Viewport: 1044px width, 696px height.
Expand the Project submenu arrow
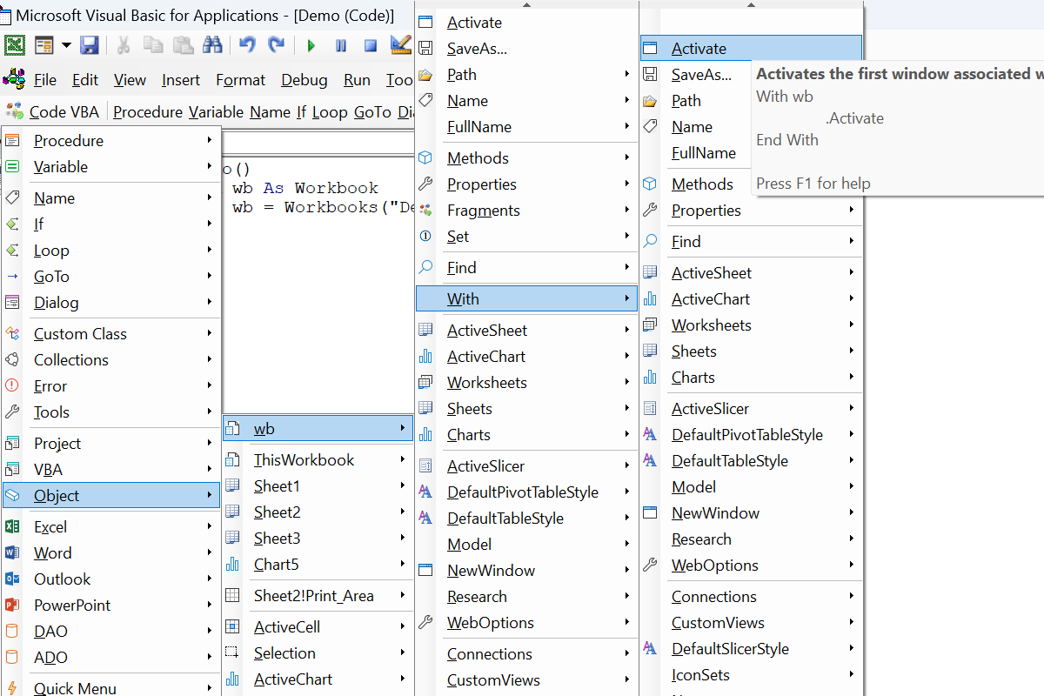click(210, 443)
